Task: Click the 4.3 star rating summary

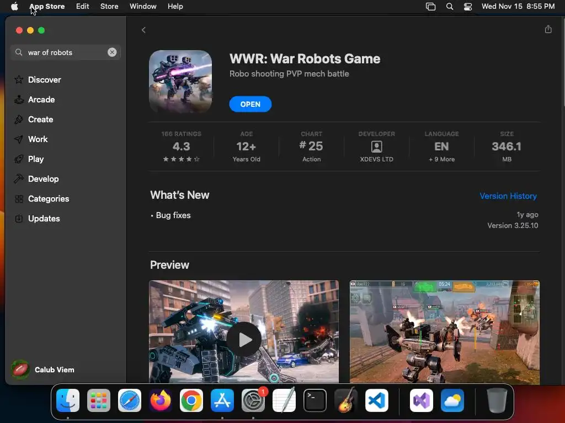Action: (x=181, y=147)
